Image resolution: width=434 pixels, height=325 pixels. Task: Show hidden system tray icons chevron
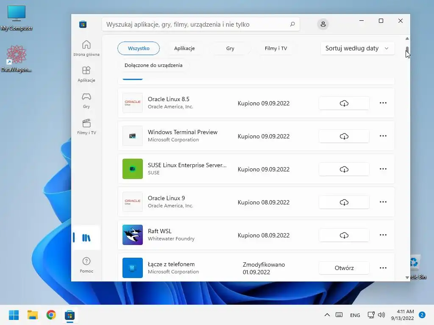(327, 315)
